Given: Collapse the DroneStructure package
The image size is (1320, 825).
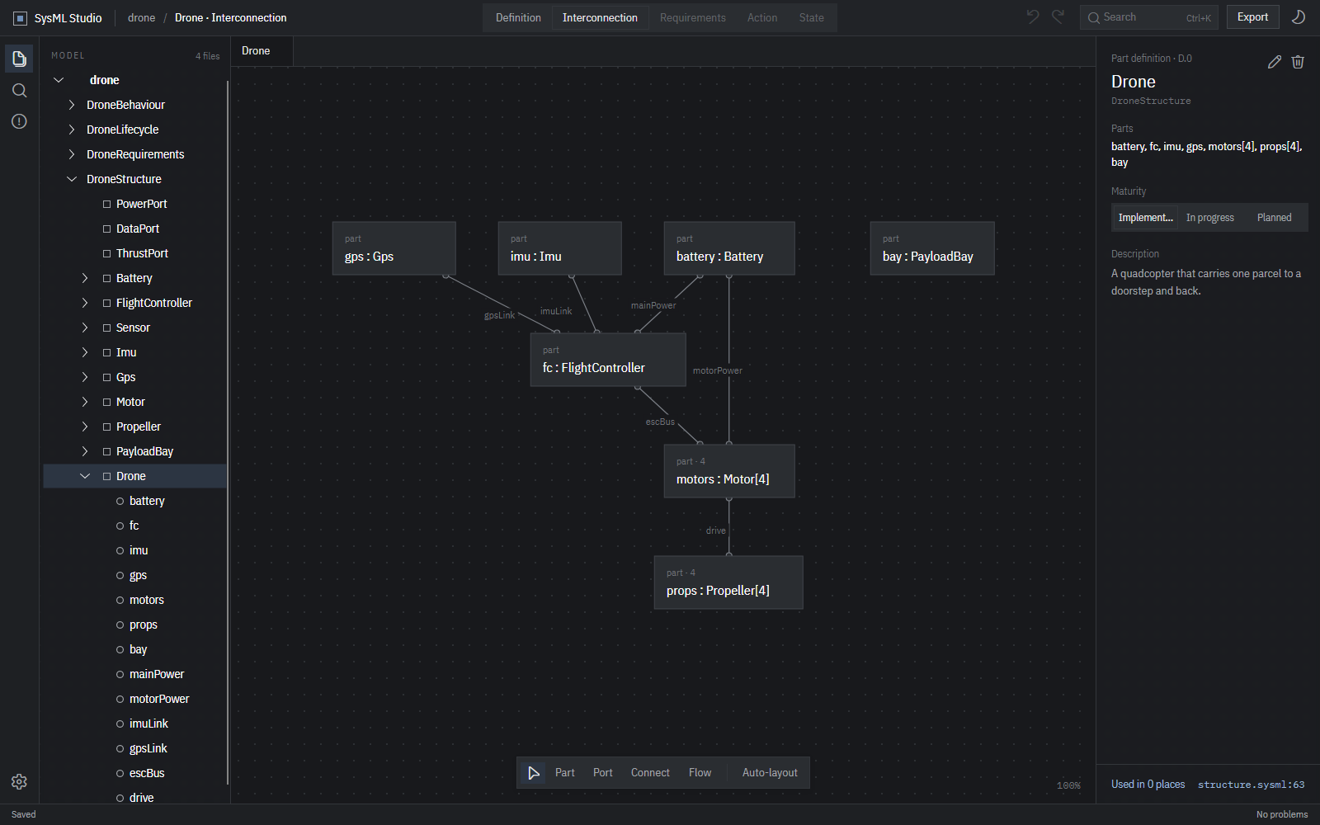Looking at the screenshot, I should (72, 179).
